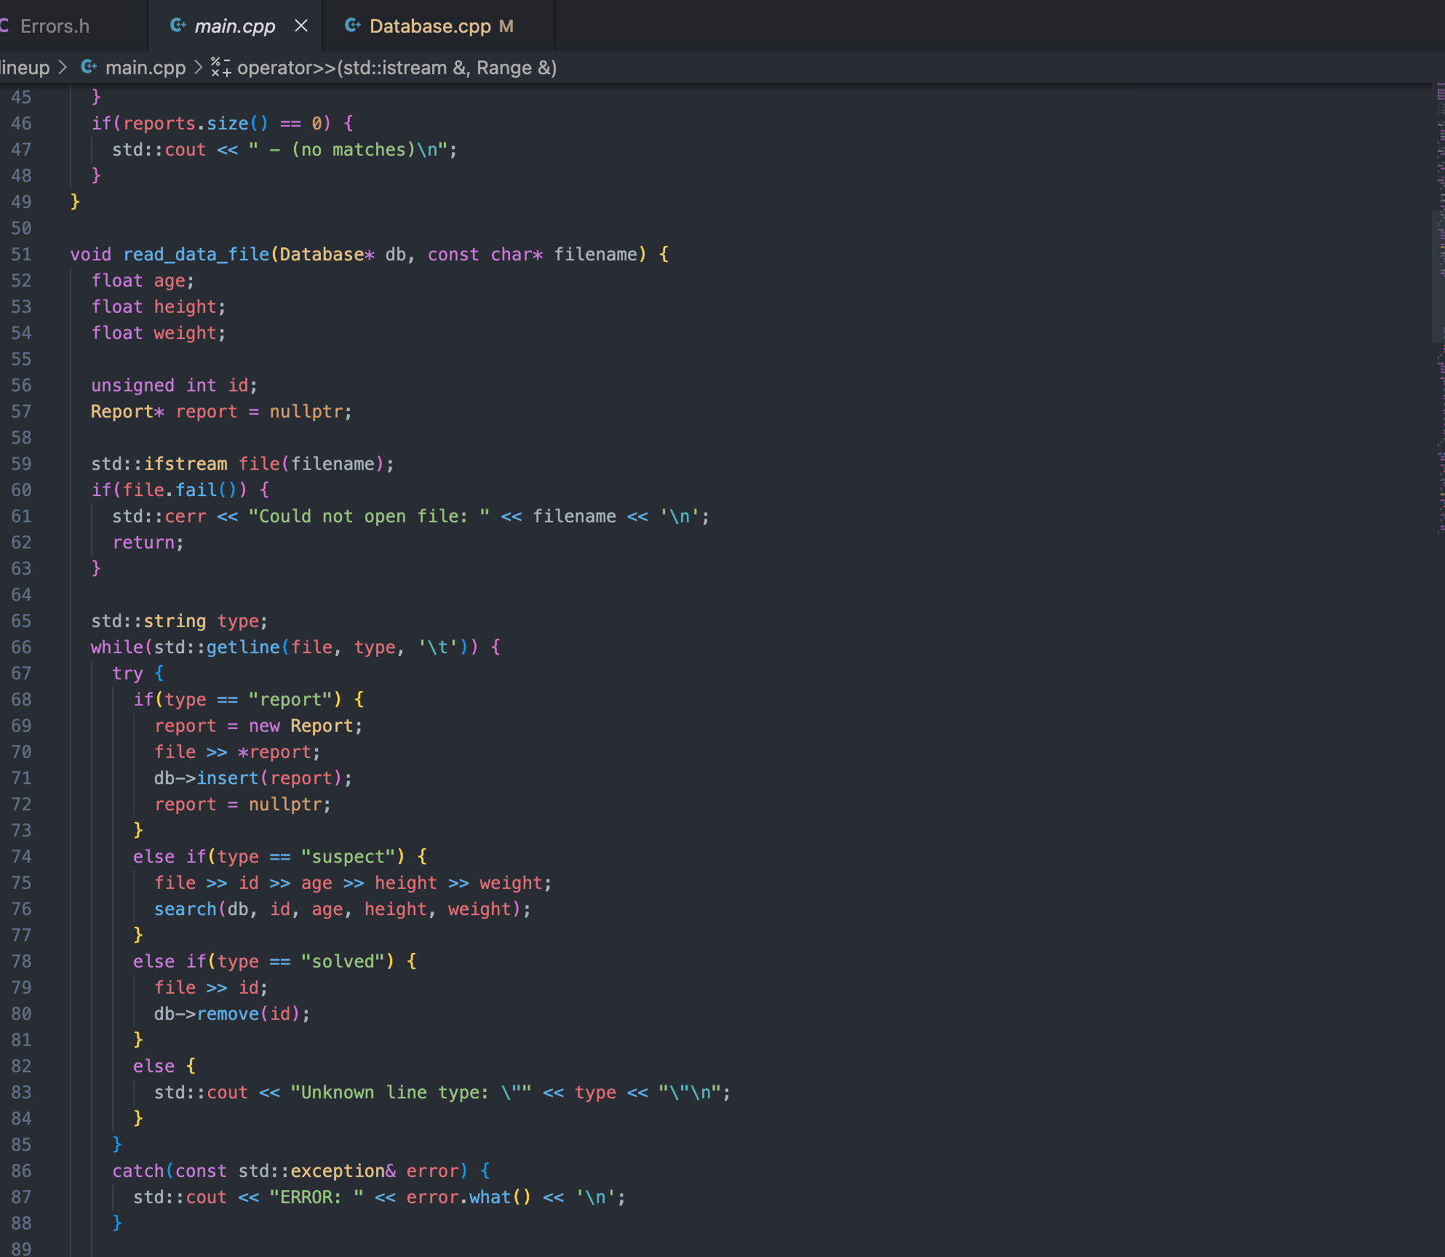Click 'report = new Report;' line
Image resolution: width=1445 pixels, height=1257 pixels.
pos(258,726)
